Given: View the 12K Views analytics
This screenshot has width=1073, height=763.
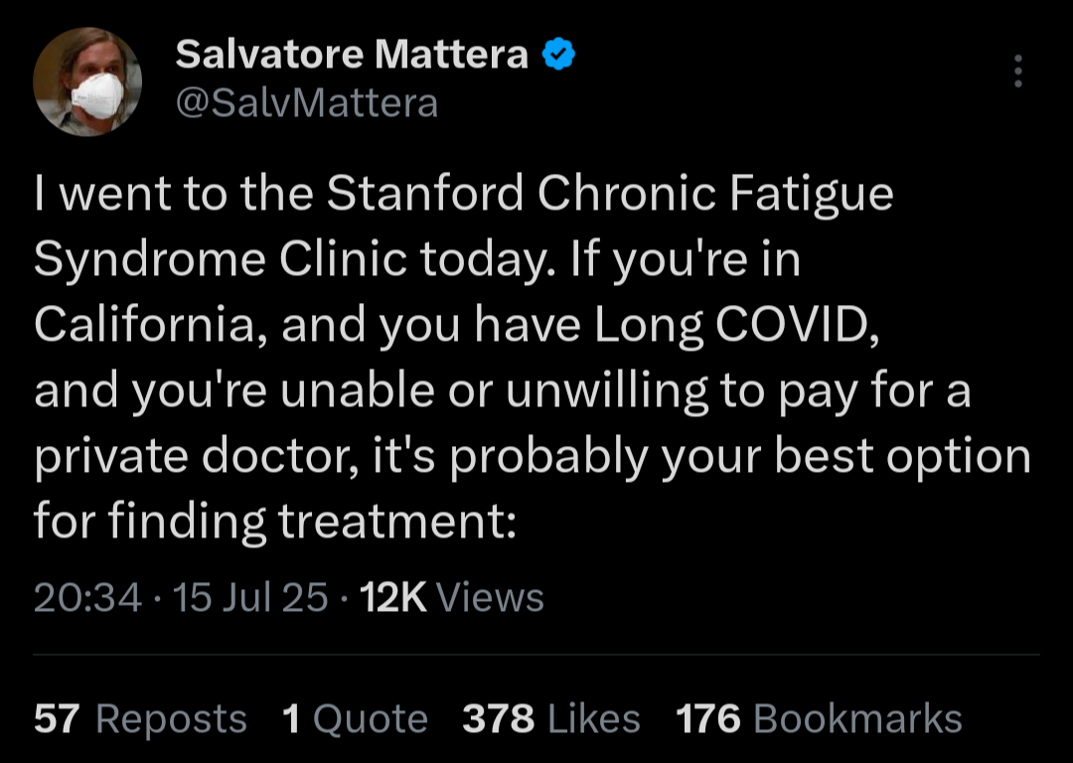Looking at the screenshot, I should pos(454,597).
